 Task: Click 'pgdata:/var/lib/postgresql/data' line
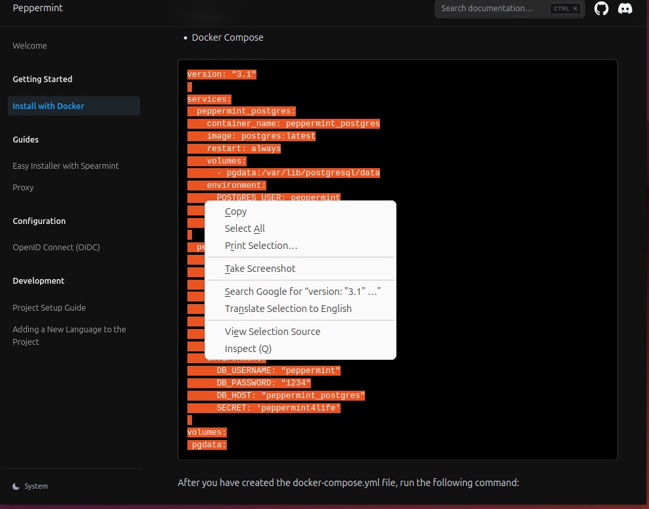(303, 173)
